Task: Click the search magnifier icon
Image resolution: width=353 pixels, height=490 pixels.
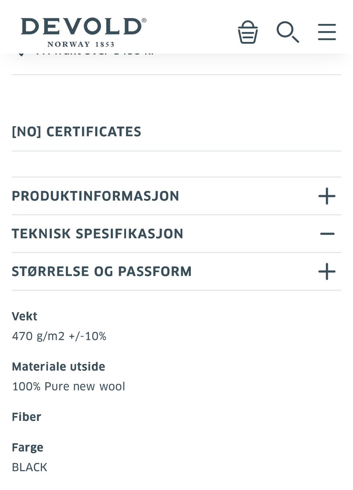Action: pos(288,32)
